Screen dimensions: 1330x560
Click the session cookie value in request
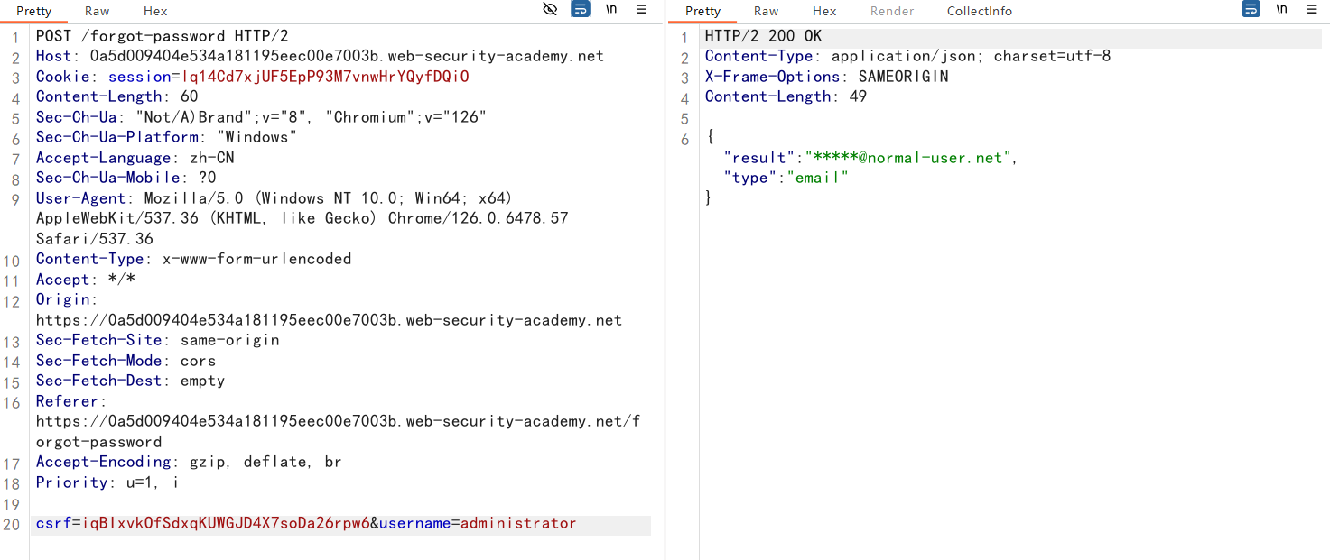325,77
